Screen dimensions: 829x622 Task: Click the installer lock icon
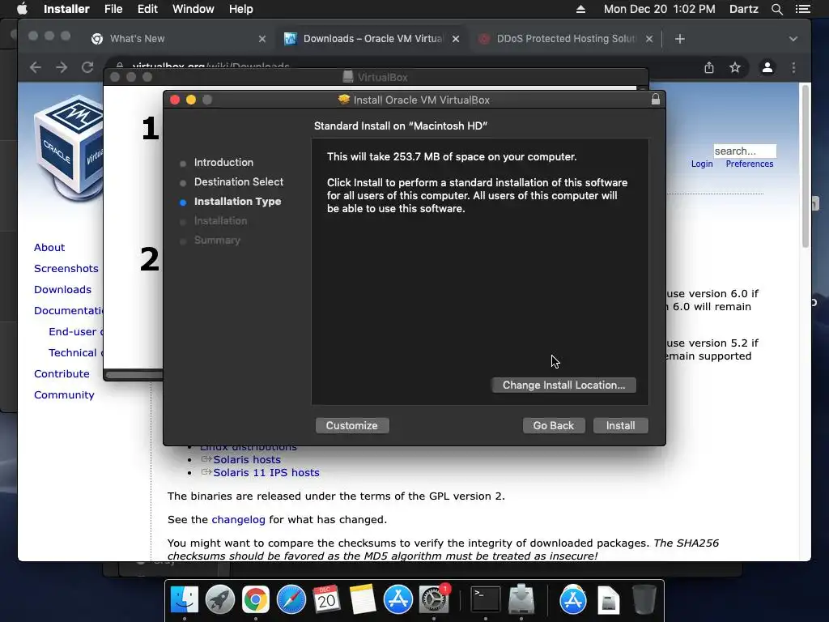click(x=656, y=100)
